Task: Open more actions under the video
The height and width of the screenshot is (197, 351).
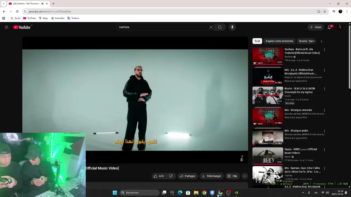Action: pyautogui.click(x=245, y=176)
